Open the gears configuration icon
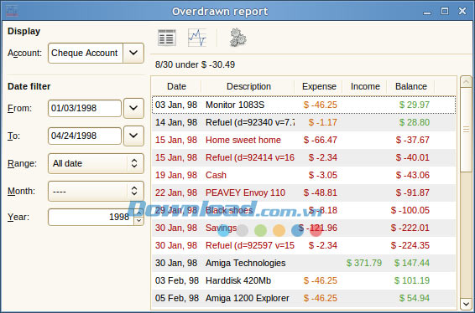 (237, 38)
